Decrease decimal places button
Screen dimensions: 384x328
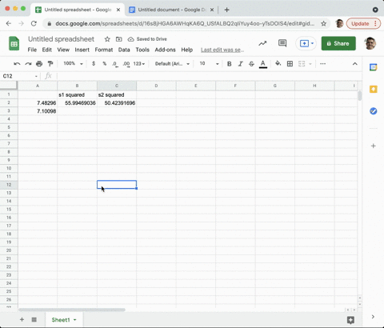(115, 64)
